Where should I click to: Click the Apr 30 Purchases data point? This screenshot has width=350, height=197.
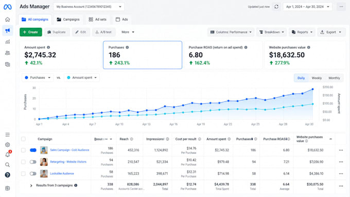click(312, 89)
